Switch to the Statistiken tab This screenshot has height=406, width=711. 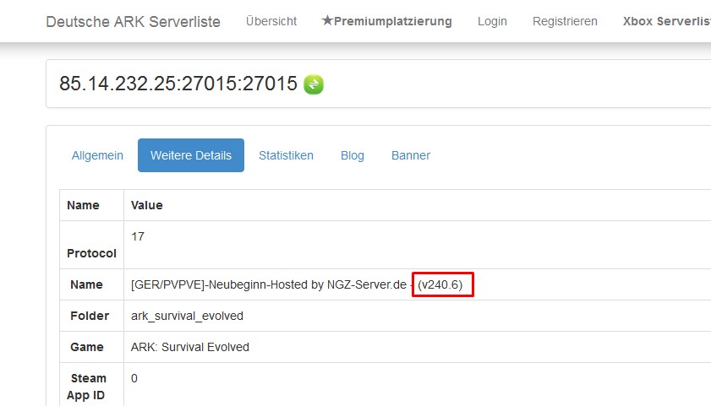click(x=286, y=155)
